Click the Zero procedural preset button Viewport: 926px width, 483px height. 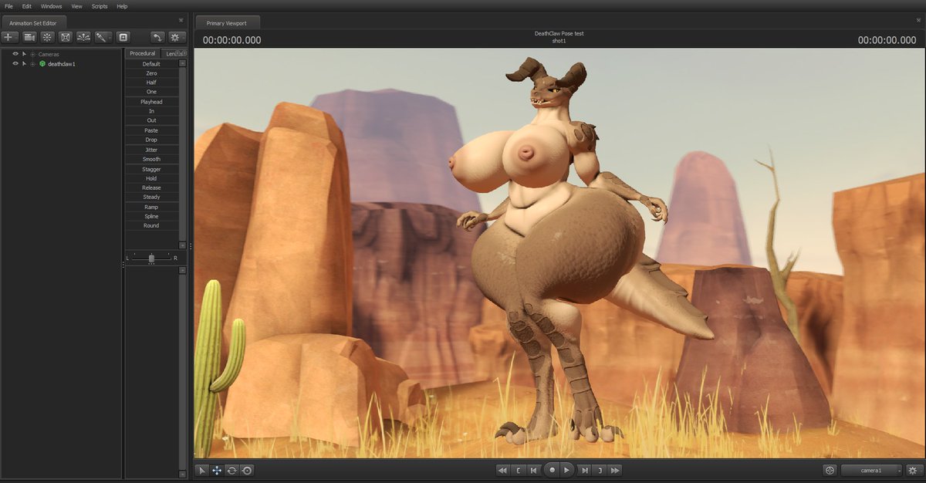click(x=151, y=73)
